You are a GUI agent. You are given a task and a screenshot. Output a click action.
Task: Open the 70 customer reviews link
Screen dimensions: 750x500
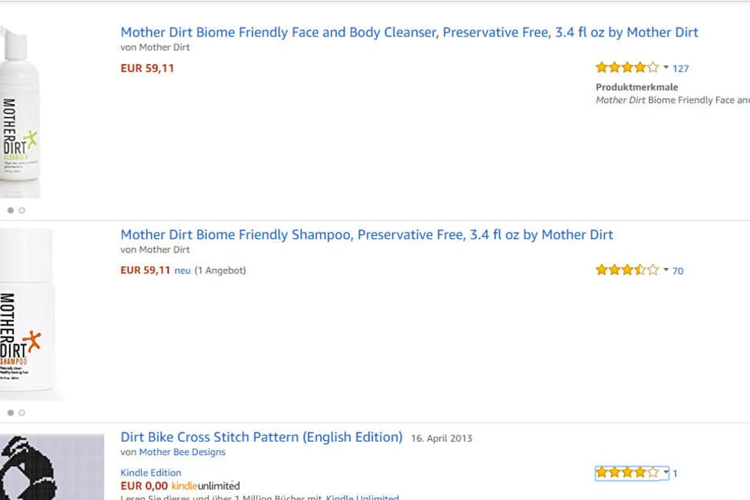click(677, 271)
